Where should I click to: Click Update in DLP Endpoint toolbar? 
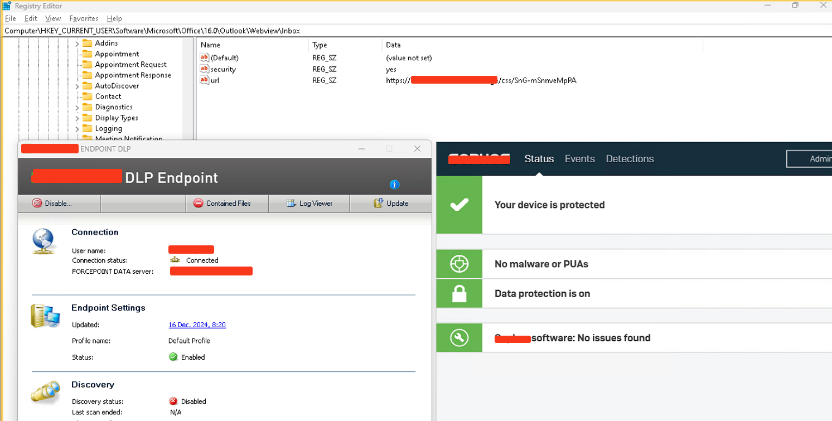click(391, 204)
